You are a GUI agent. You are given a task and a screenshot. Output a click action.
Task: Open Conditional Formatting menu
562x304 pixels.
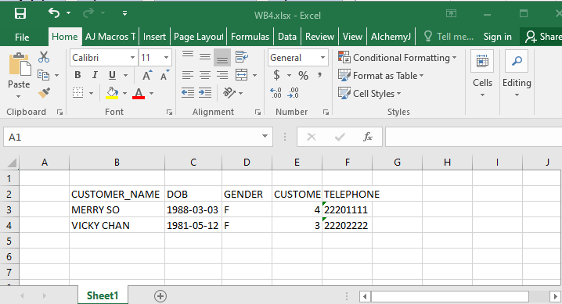(x=398, y=58)
